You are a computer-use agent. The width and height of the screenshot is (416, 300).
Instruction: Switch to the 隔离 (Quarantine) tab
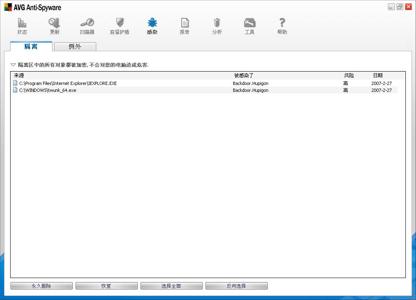[x=31, y=46]
